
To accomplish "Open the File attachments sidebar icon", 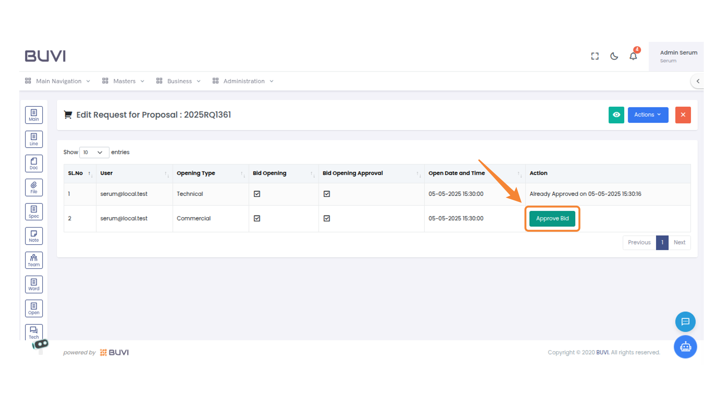I will [x=34, y=188].
